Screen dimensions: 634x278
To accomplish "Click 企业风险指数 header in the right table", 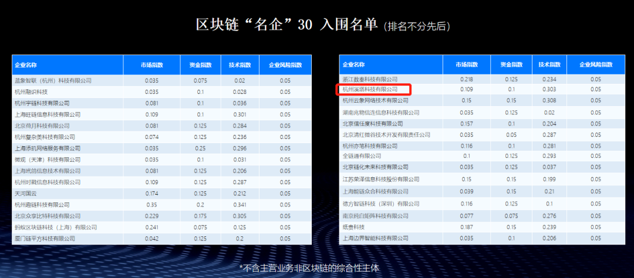I will [x=596, y=65].
